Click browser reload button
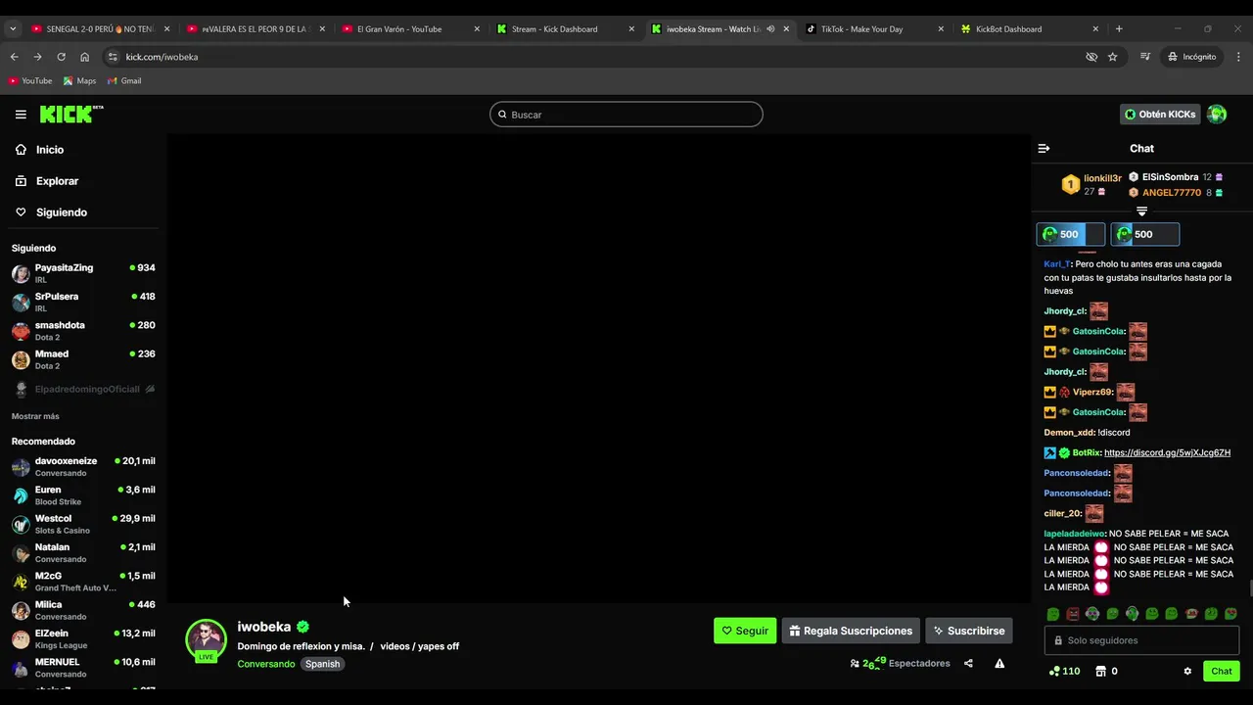Viewport: 1253px width, 705px height. coord(61,57)
